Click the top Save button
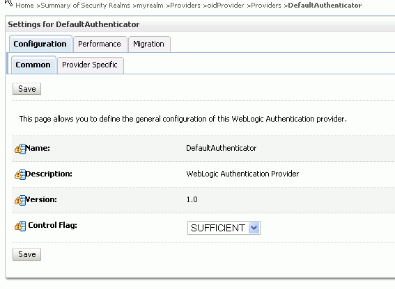The image size is (395, 289). (x=26, y=89)
